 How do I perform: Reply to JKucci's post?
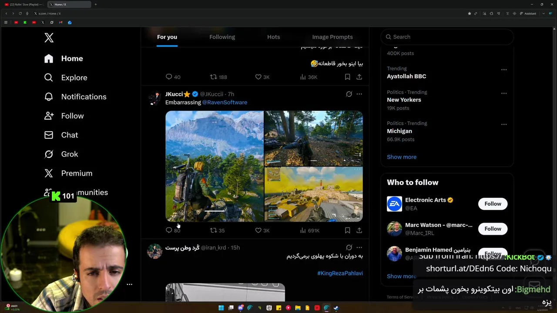coord(173,230)
